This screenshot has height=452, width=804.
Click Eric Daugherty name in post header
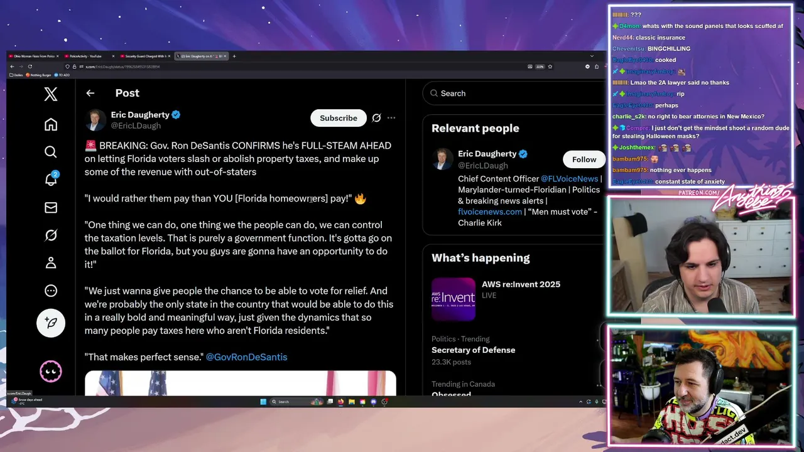coord(140,115)
